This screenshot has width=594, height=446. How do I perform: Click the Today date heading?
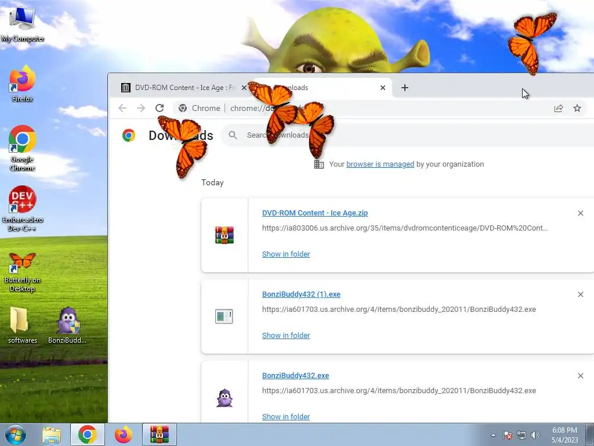(x=212, y=182)
